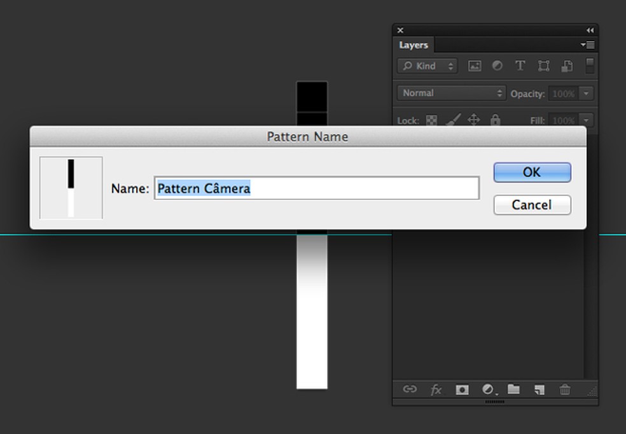626x434 pixels.
Task: Filter layers by adjustment layers icon
Action: click(497, 66)
